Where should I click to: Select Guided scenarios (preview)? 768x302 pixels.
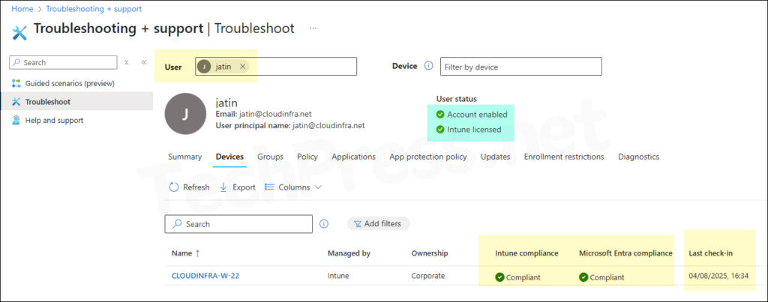tap(70, 83)
